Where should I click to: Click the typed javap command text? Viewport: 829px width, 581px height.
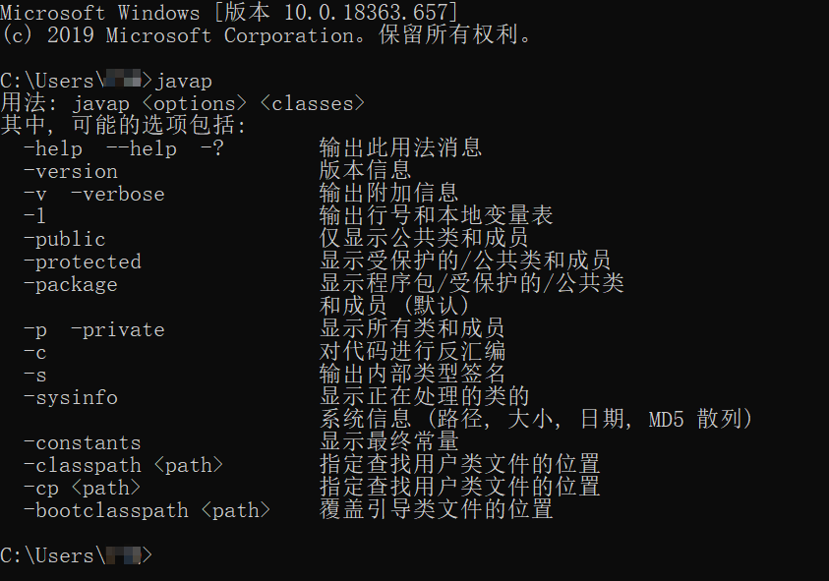(184, 82)
